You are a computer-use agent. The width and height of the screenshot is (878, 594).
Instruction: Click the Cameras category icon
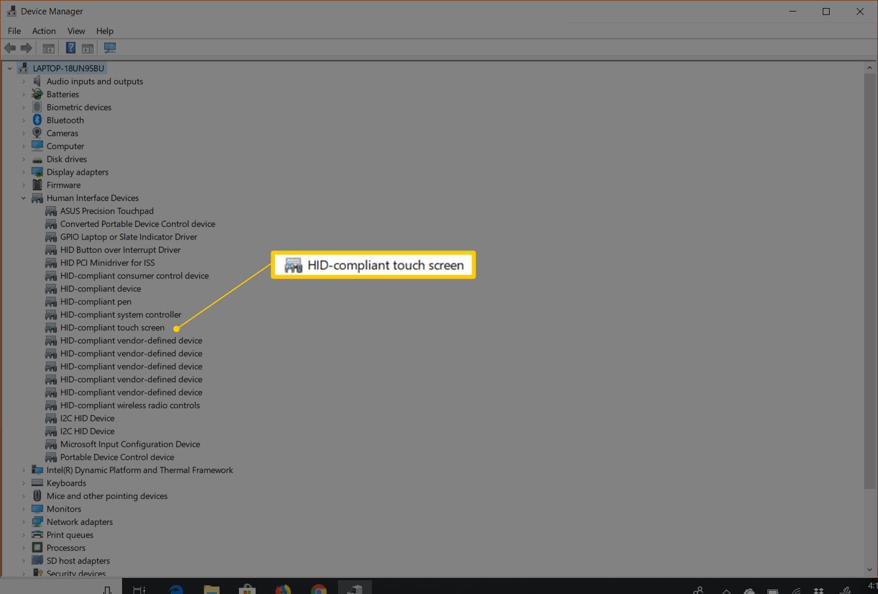pyautogui.click(x=37, y=133)
